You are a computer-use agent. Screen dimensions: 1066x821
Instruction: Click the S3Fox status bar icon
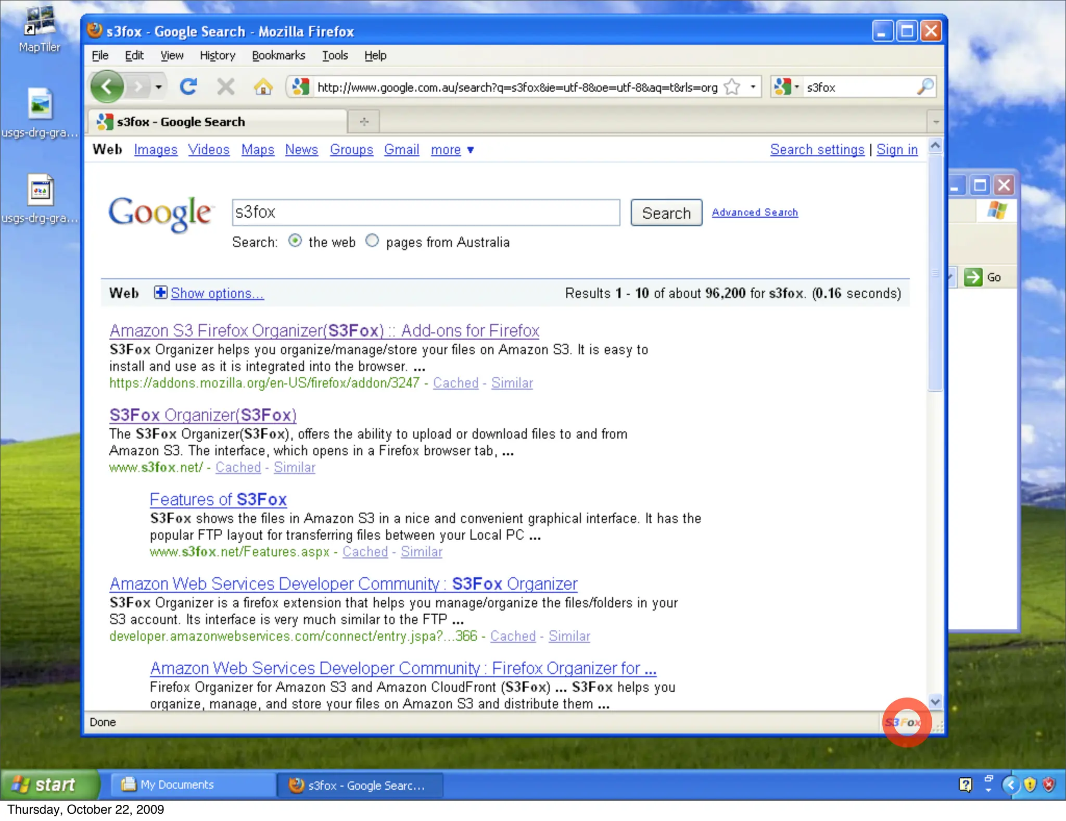coord(903,723)
